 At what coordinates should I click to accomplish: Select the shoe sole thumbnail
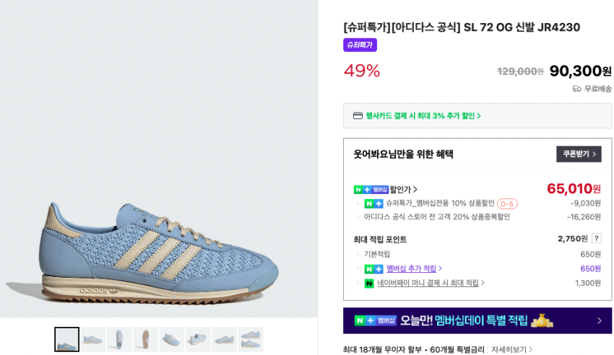coord(145,339)
